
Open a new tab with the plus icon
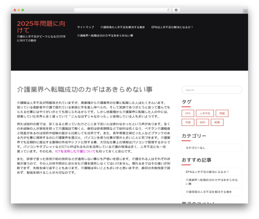tap(246, 11)
